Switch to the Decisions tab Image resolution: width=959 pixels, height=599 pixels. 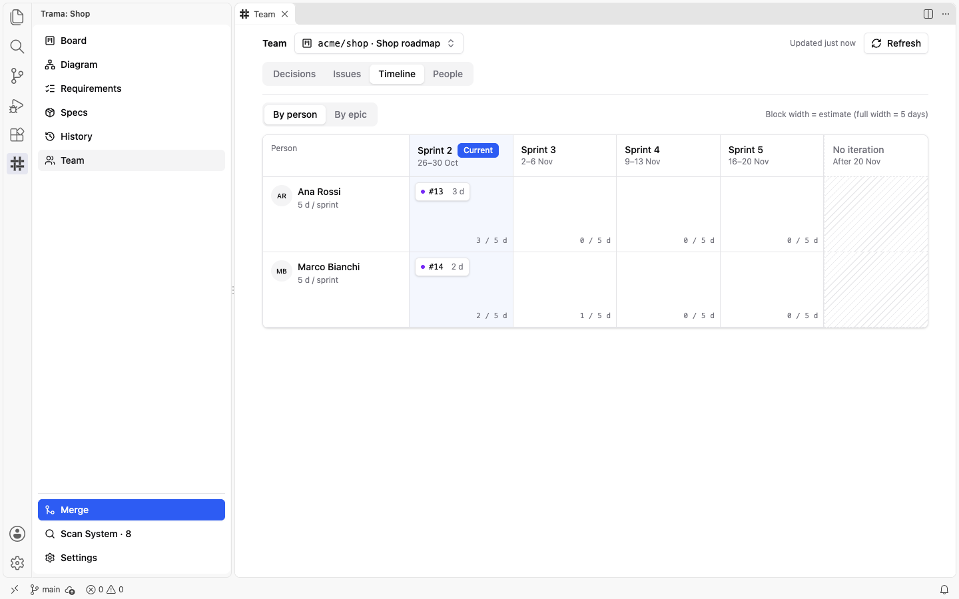pyautogui.click(x=294, y=74)
